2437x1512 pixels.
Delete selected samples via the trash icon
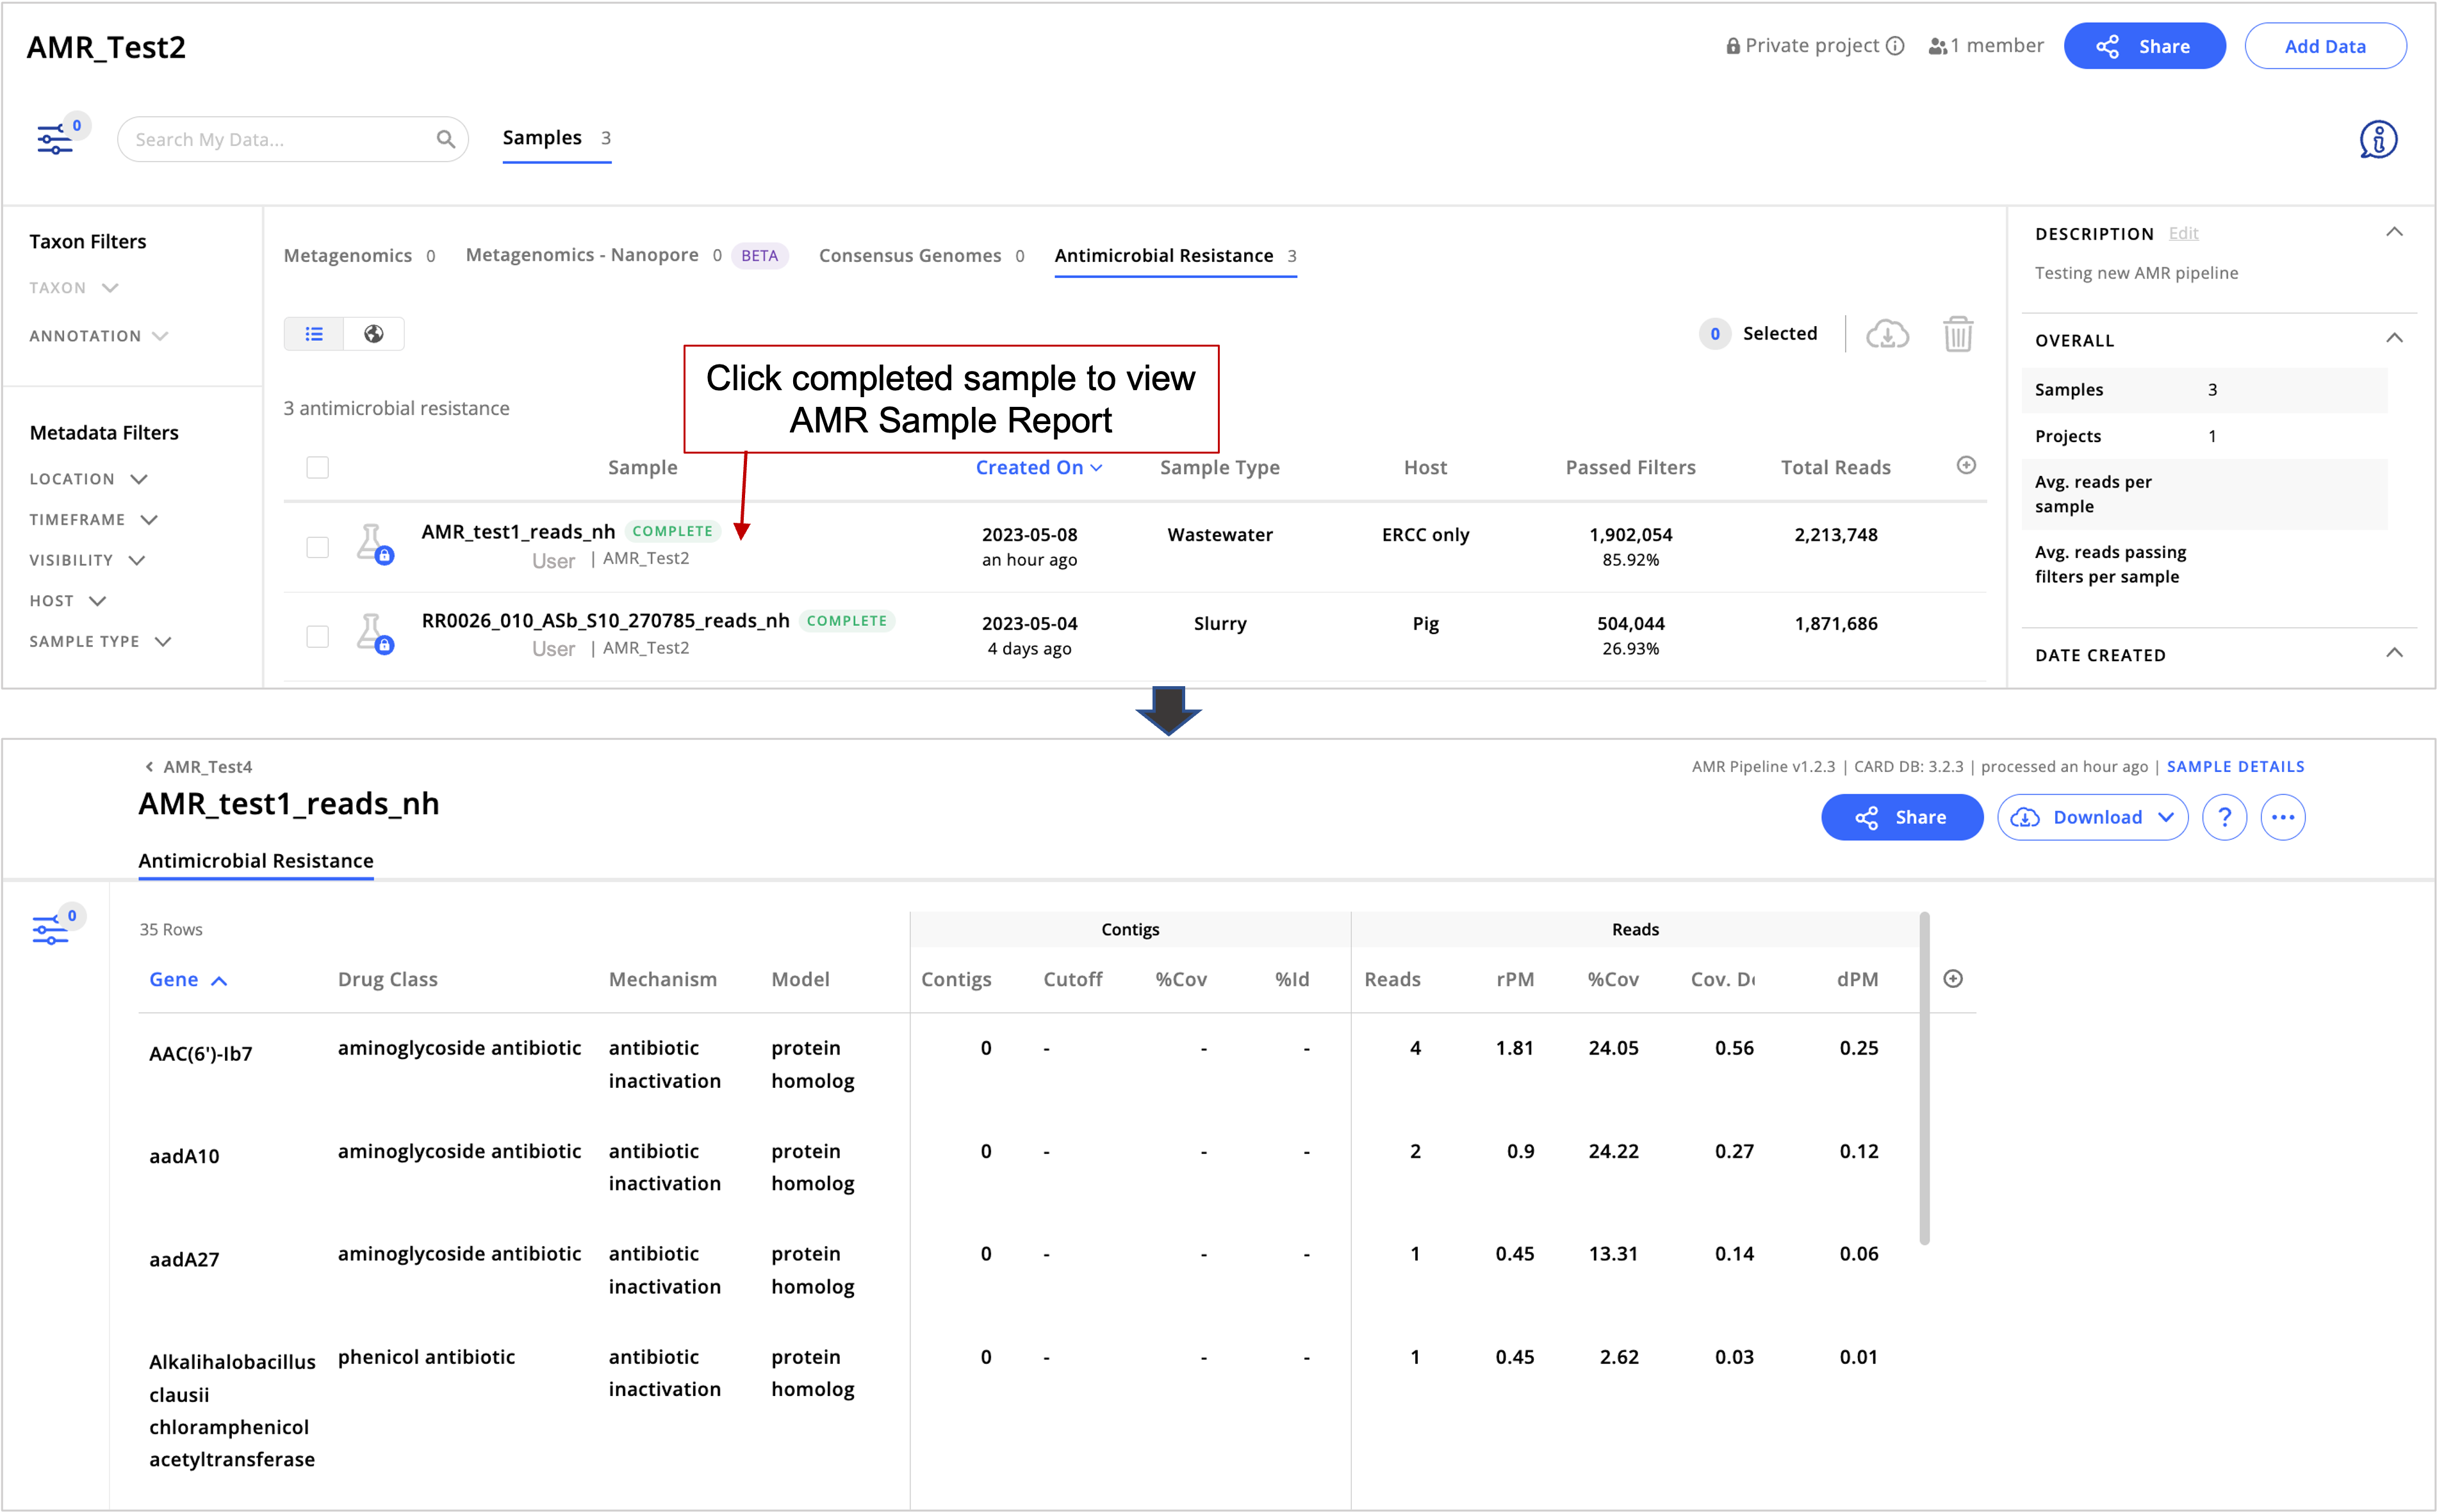1958,333
